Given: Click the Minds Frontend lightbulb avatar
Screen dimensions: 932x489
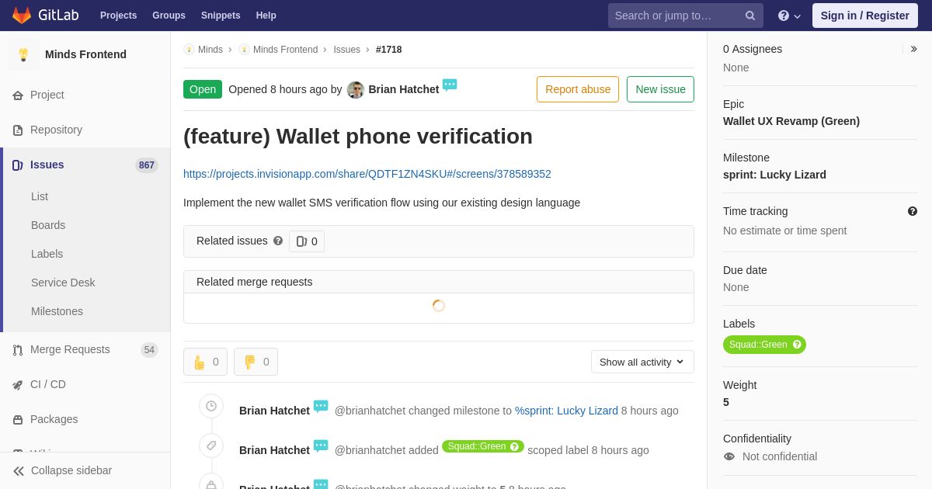Looking at the screenshot, I should pyautogui.click(x=23, y=54).
